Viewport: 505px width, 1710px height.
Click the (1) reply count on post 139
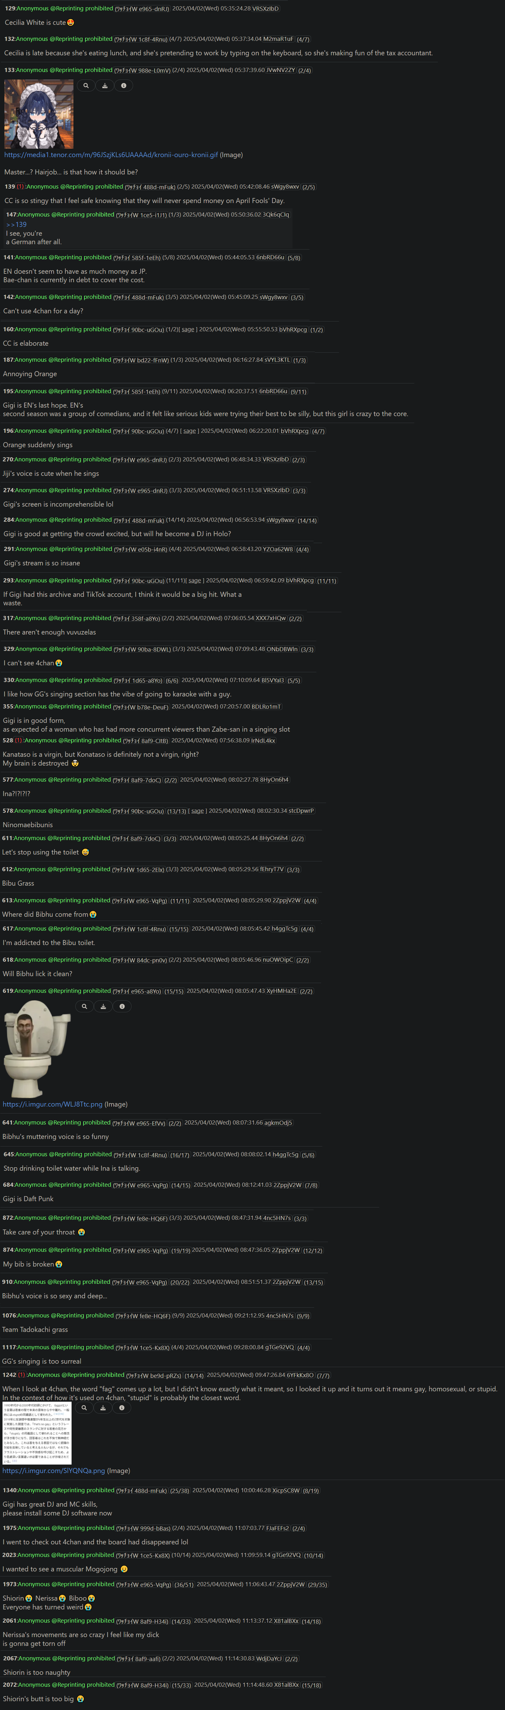click(x=20, y=187)
